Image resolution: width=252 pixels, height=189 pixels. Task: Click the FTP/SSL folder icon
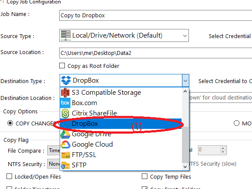[66, 155]
